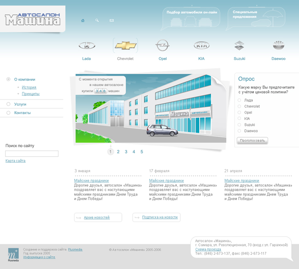Click the autosalon building slideshow image
299x269 pixels.
[x=151, y=108]
